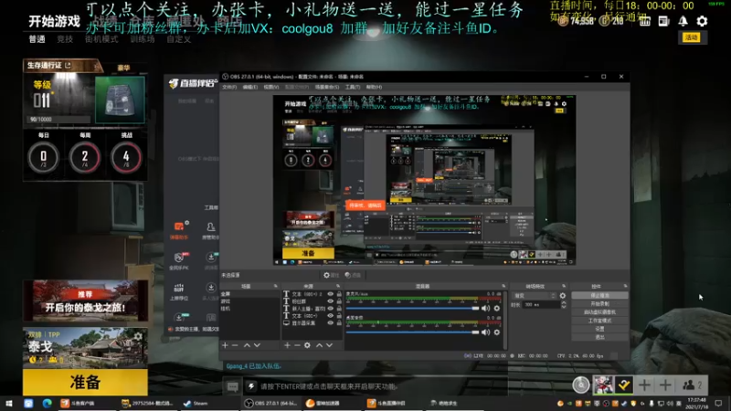Open desktop audio channel settings gear
The image size is (731, 411).
coord(497,332)
